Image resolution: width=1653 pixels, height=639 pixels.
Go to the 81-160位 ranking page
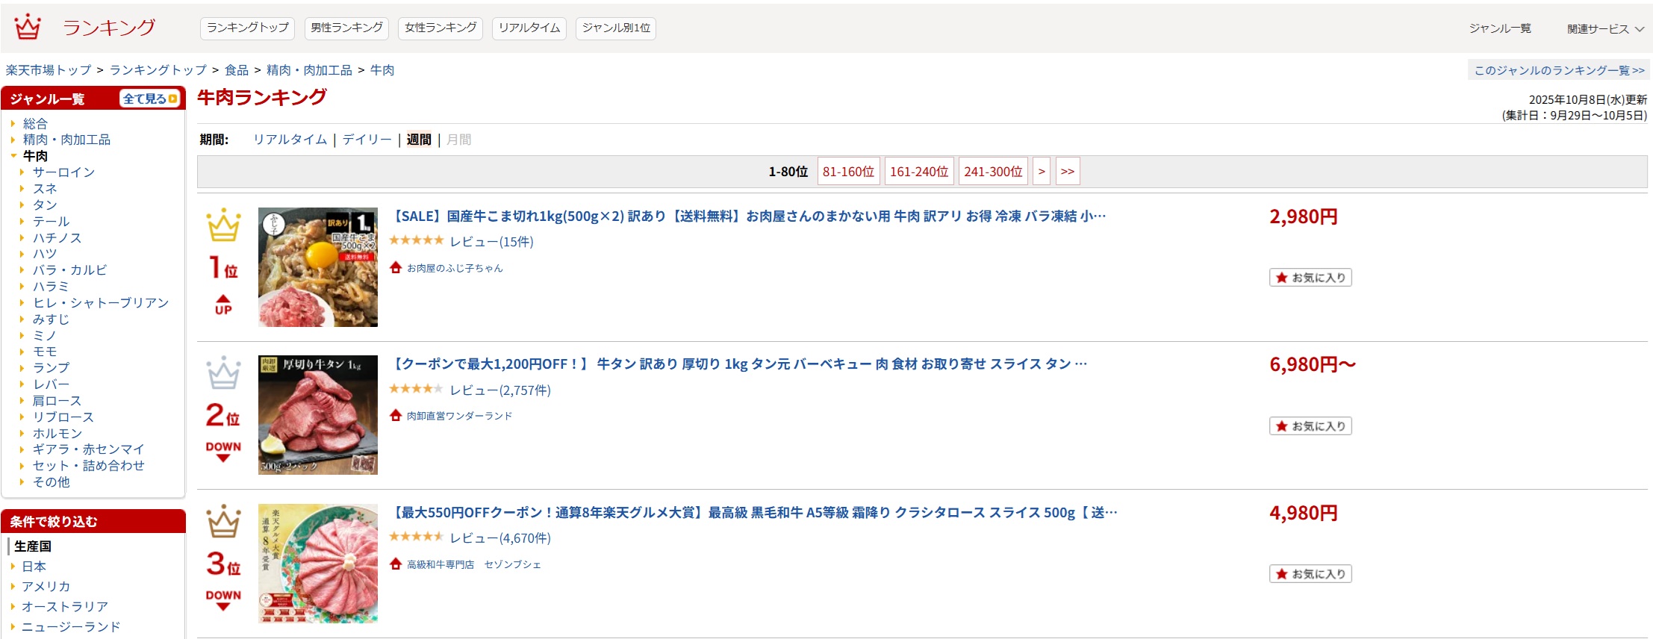click(848, 172)
